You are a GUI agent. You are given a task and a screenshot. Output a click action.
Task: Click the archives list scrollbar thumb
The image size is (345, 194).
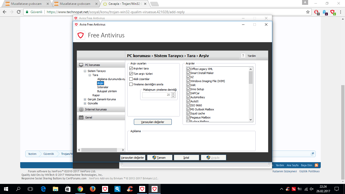pos(251,77)
